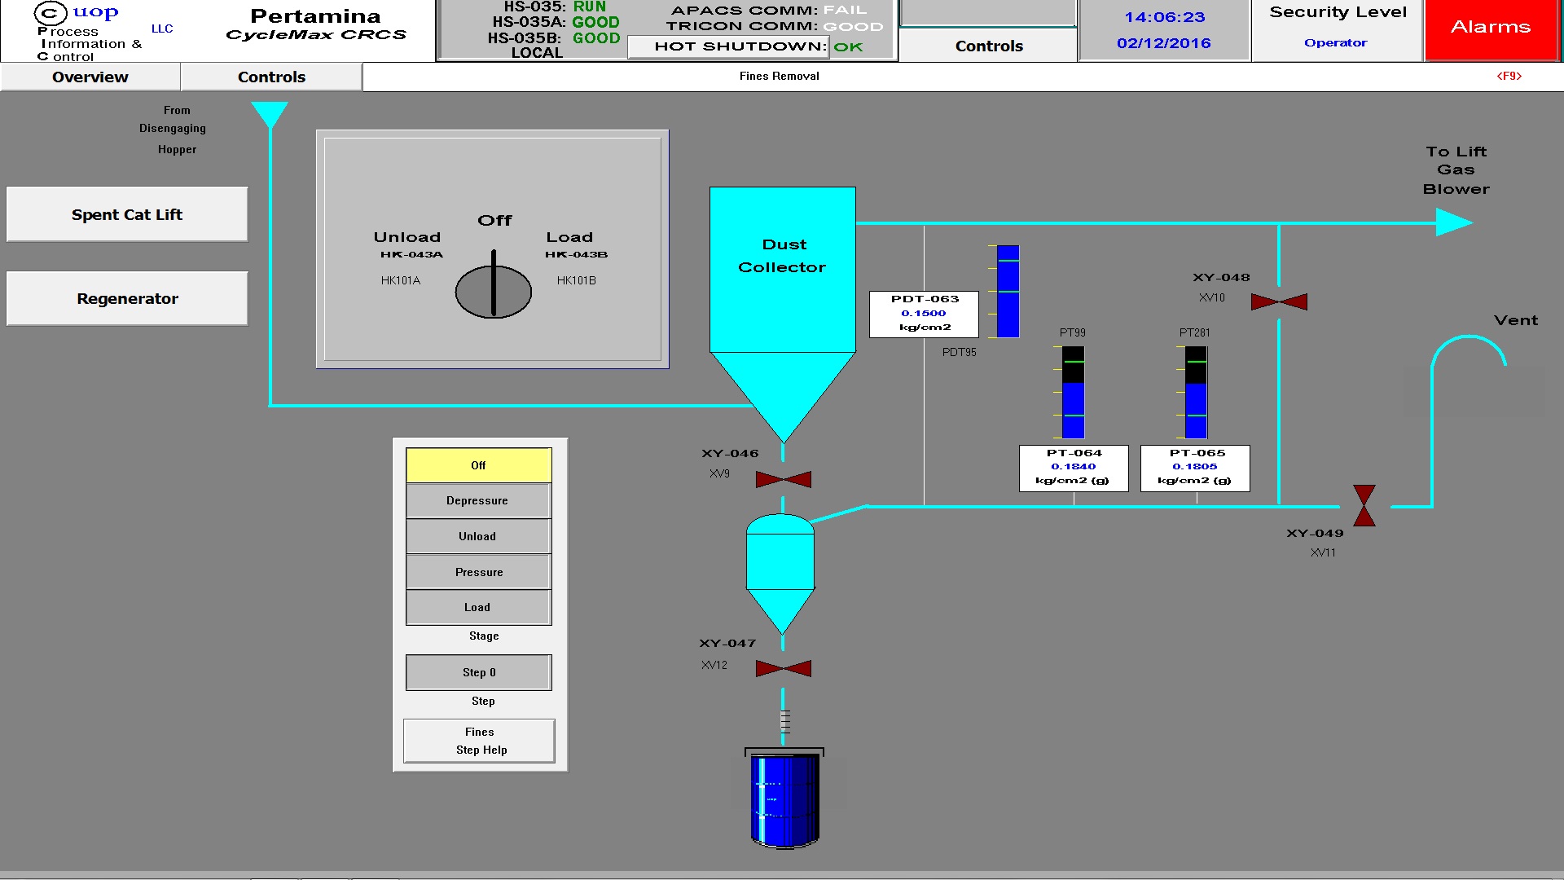This screenshot has width=1564, height=880.
Task: Select the lock hopper vessel below XY-046
Action: pyautogui.click(x=780, y=574)
